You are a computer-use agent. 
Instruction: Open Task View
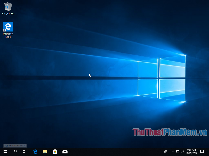[25, 152]
